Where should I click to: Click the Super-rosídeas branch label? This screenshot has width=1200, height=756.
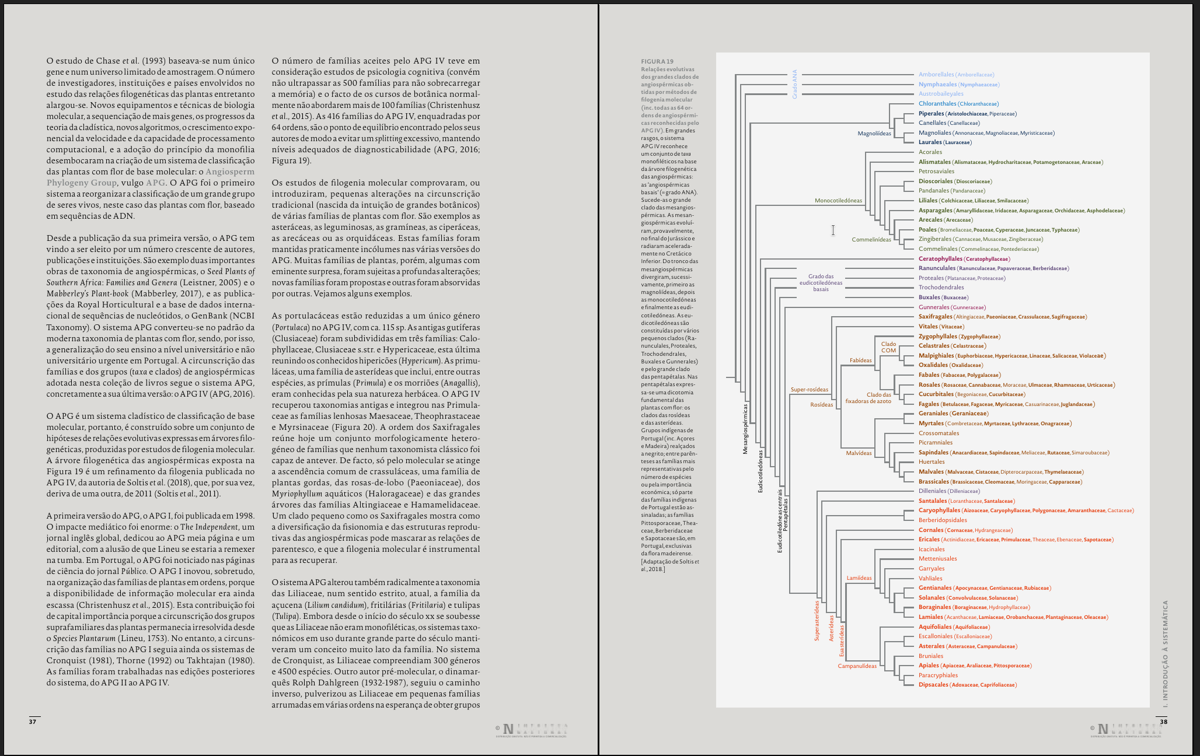(809, 390)
